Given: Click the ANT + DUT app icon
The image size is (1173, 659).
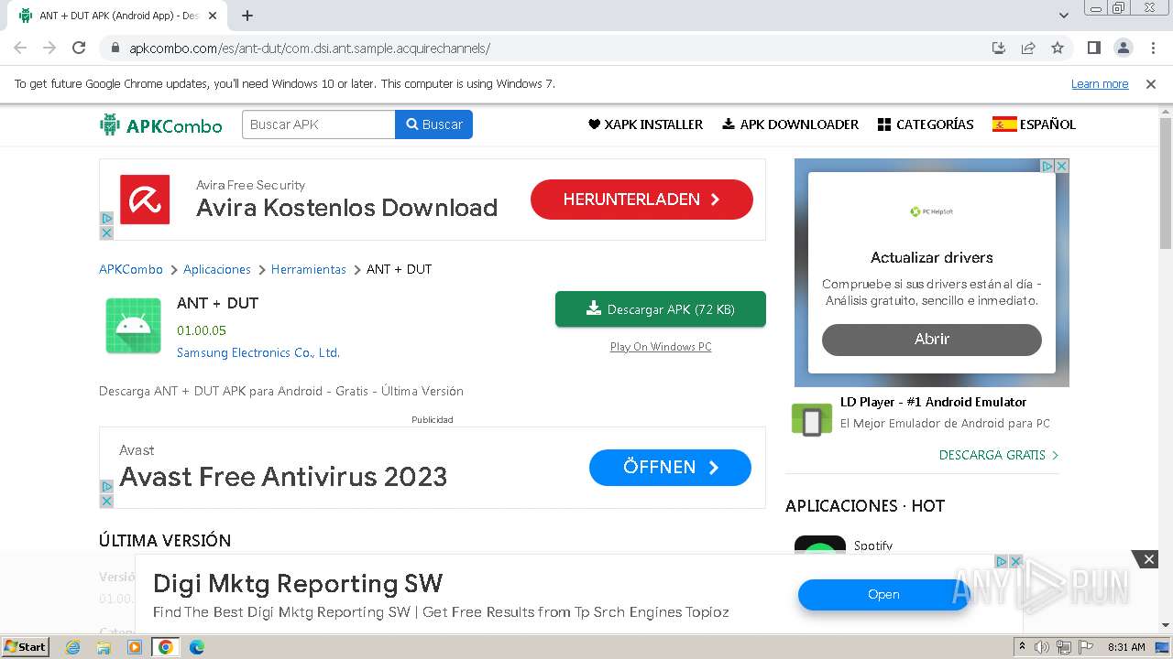Looking at the screenshot, I should coord(133,326).
